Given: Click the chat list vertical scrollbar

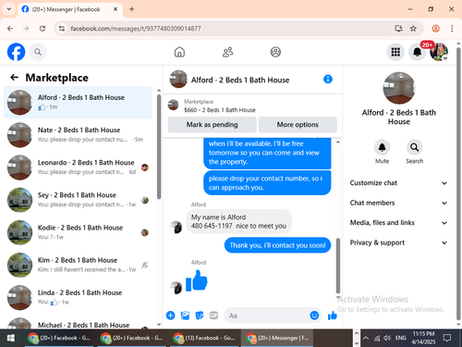Looking at the screenshot, I should coord(159,147).
